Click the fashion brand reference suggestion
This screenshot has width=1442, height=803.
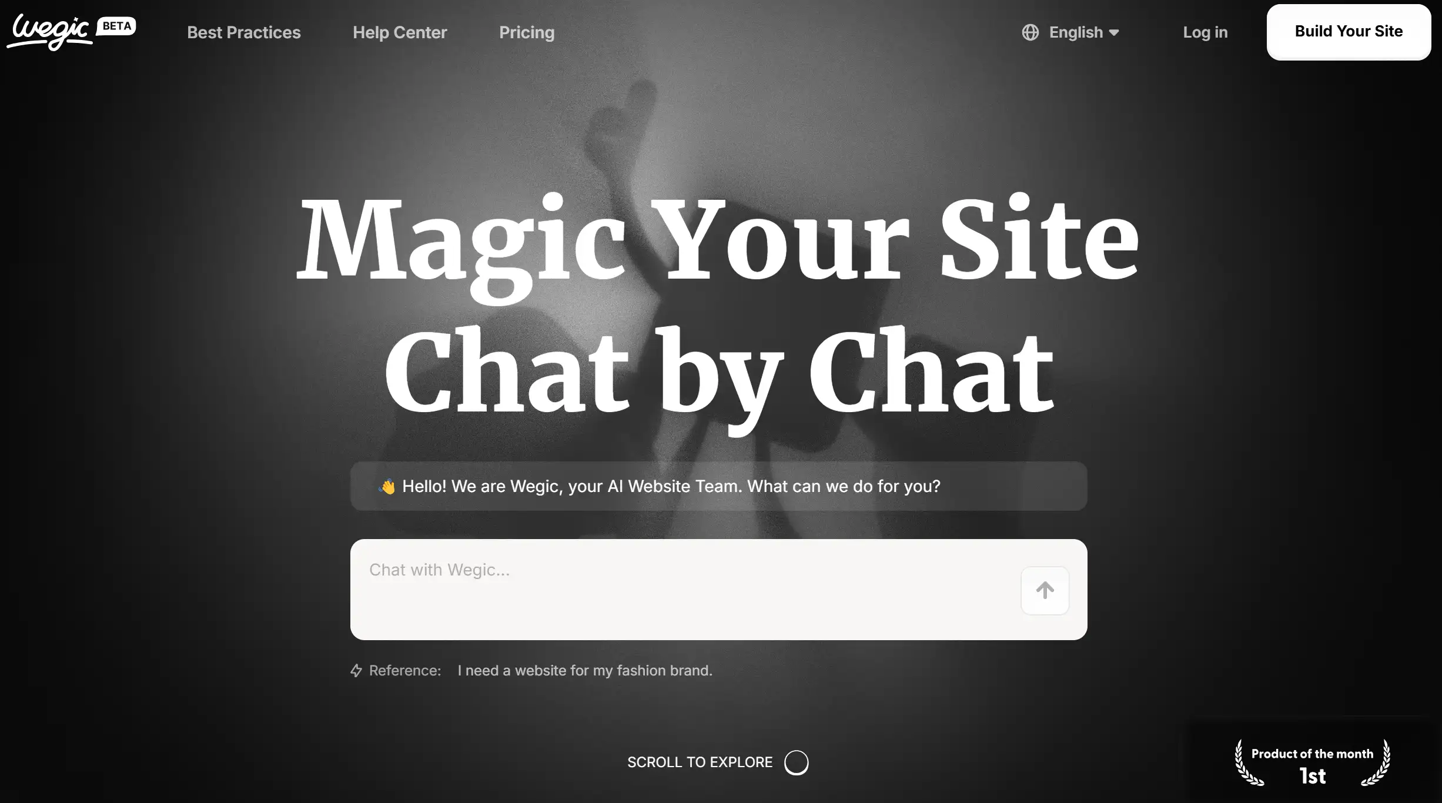(585, 671)
